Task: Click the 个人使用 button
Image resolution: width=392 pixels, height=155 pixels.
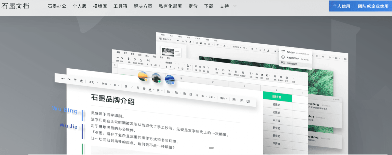Action: pyautogui.click(x=341, y=6)
